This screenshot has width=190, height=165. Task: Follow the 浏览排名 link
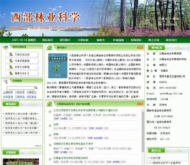32,97
